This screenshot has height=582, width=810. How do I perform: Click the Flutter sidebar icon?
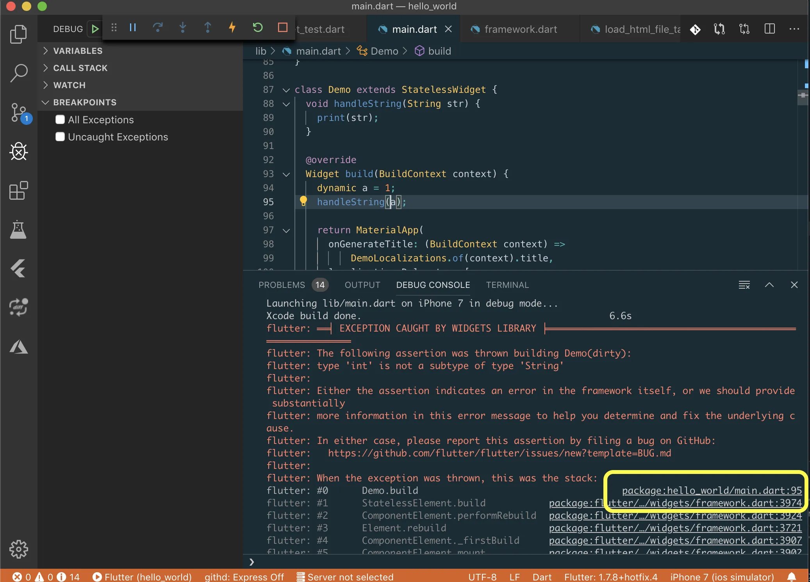pyautogui.click(x=18, y=268)
